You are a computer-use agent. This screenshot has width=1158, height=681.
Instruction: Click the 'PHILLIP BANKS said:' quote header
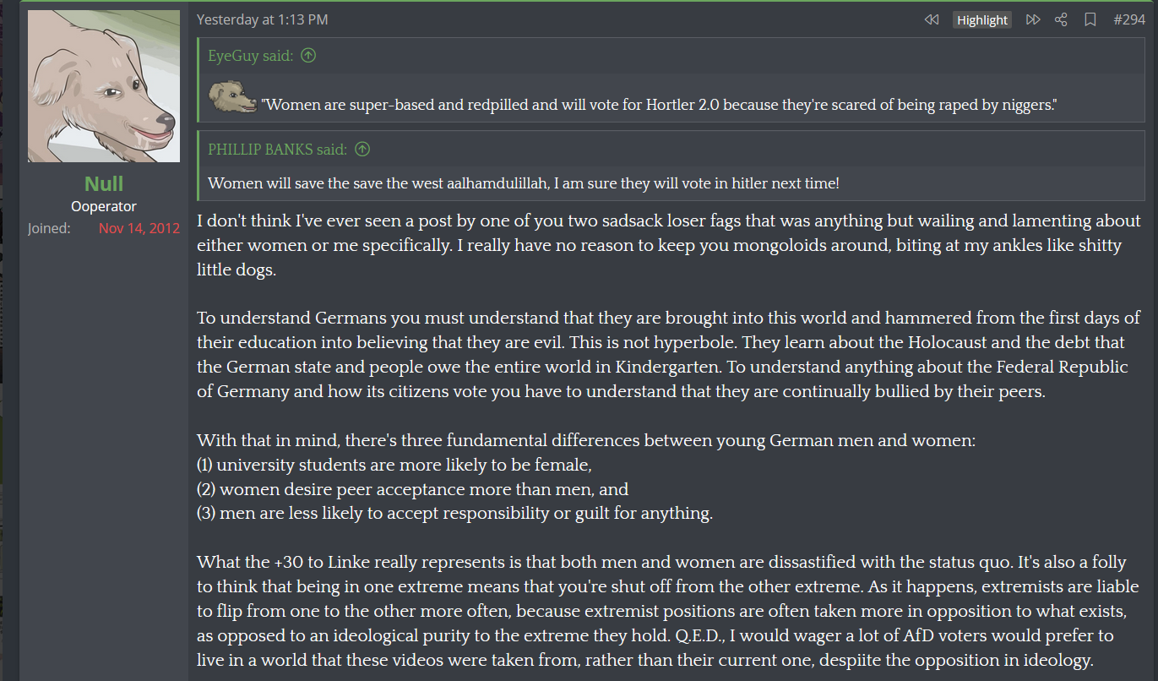point(277,150)
